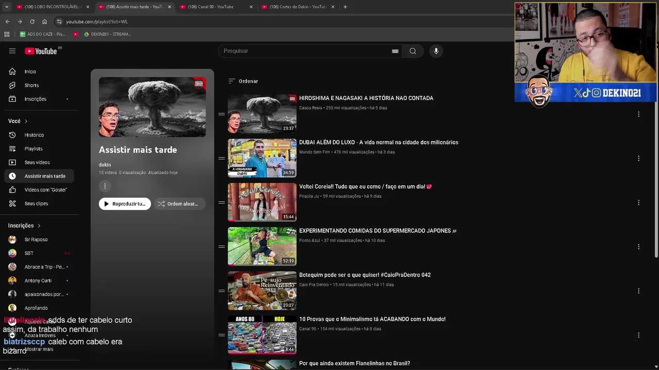Open a new browser tab
The height and width of the screenshot is (370, 659).
point(345,7)
